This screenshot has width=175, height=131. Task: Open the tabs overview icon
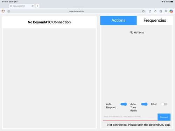(x=161, y=11)
